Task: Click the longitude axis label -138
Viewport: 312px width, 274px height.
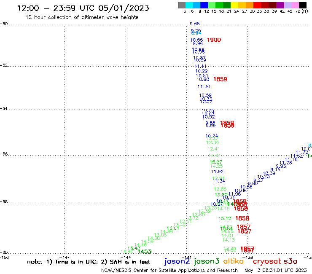Action: (x=248, y=258)
